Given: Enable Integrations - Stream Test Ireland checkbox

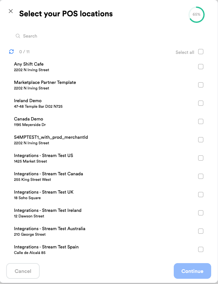Looking at the screenshot, I should point(201,213).
